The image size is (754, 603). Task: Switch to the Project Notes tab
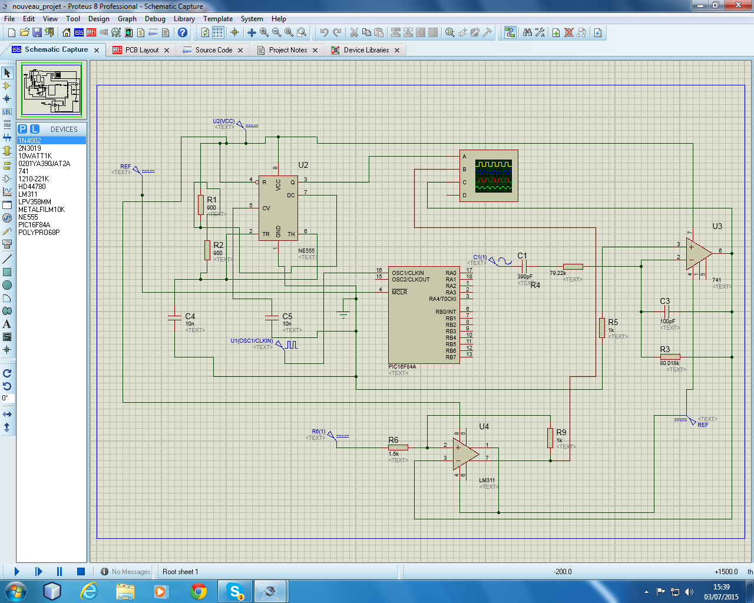tap(288, 50)
